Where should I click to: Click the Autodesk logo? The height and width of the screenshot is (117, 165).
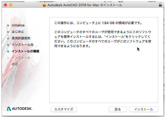[20, 109]
